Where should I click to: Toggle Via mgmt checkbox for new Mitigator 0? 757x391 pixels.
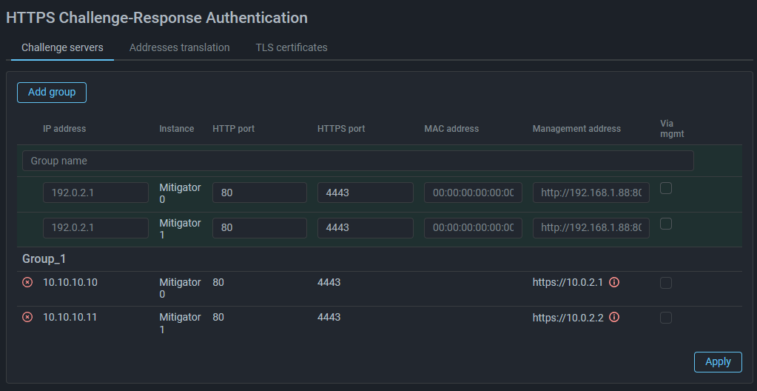click(666, 188)
